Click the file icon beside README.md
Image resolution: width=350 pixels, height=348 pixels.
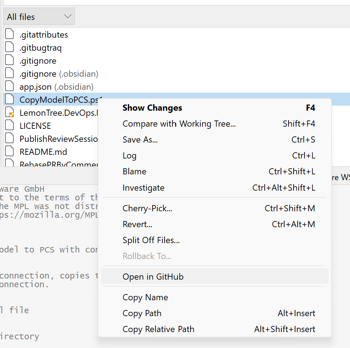tap(10, 152)
